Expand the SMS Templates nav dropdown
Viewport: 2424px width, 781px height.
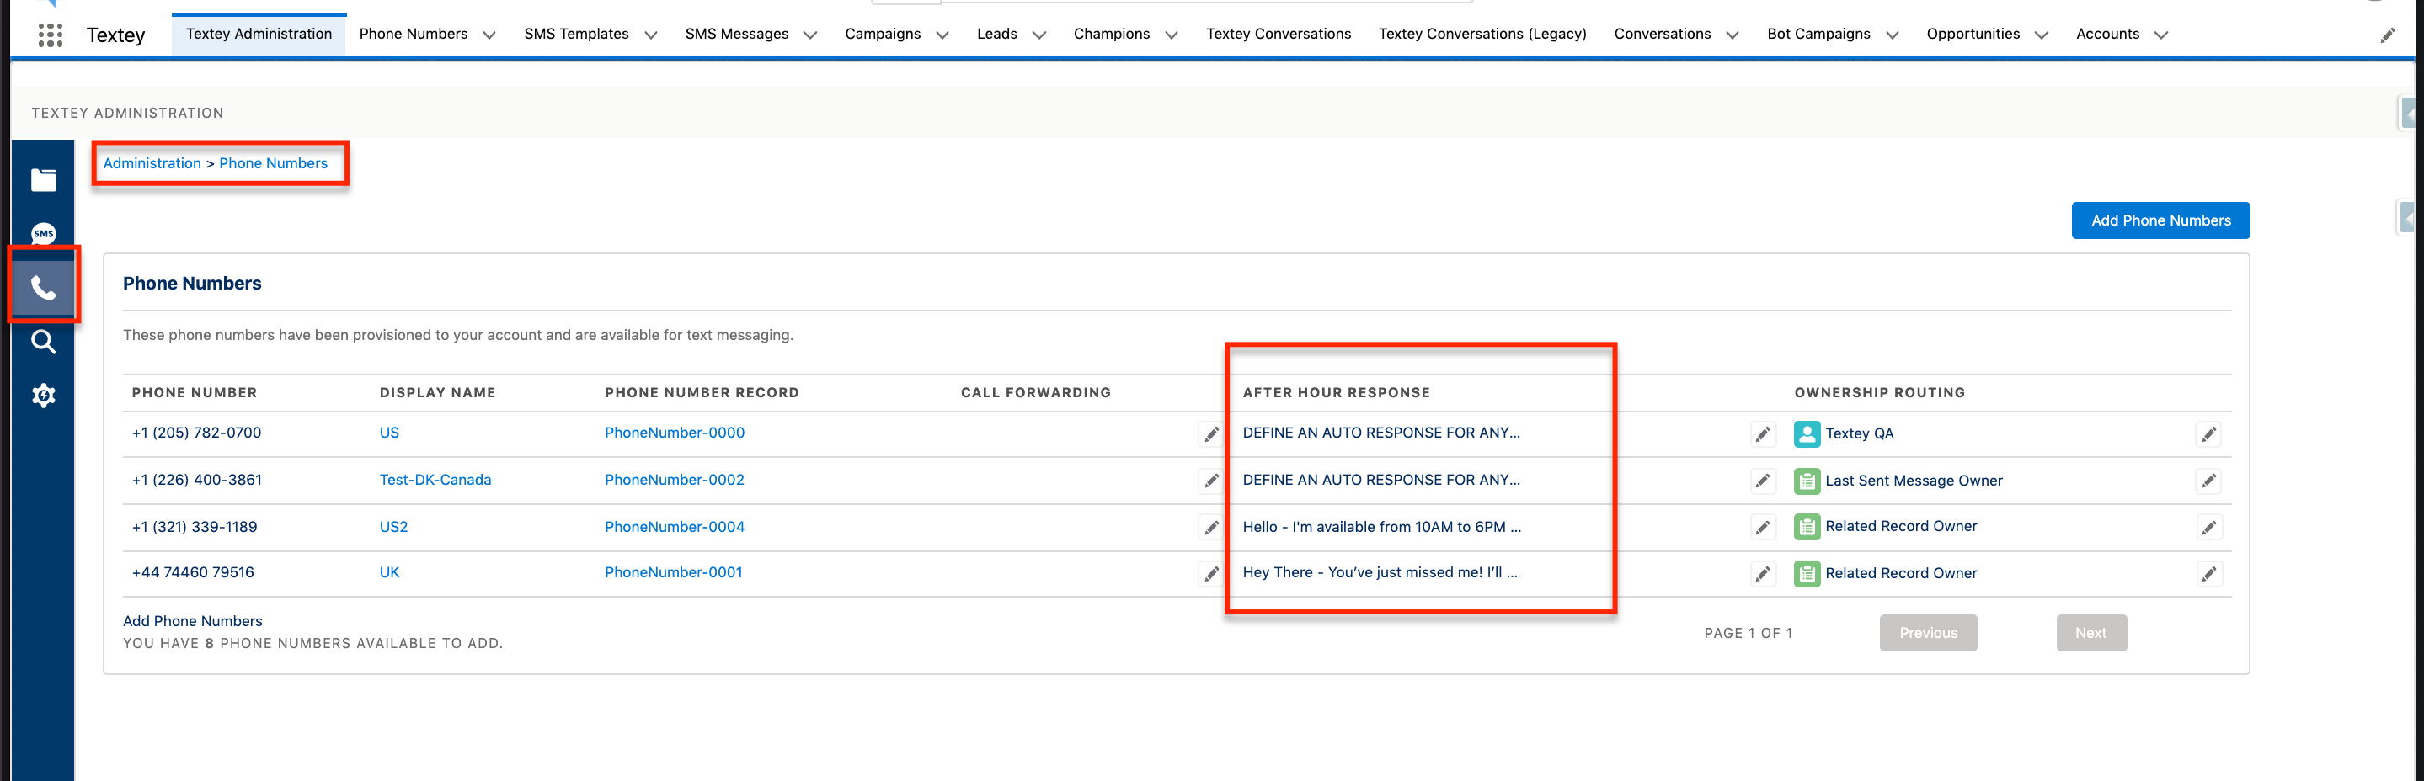tap(650, 35)
